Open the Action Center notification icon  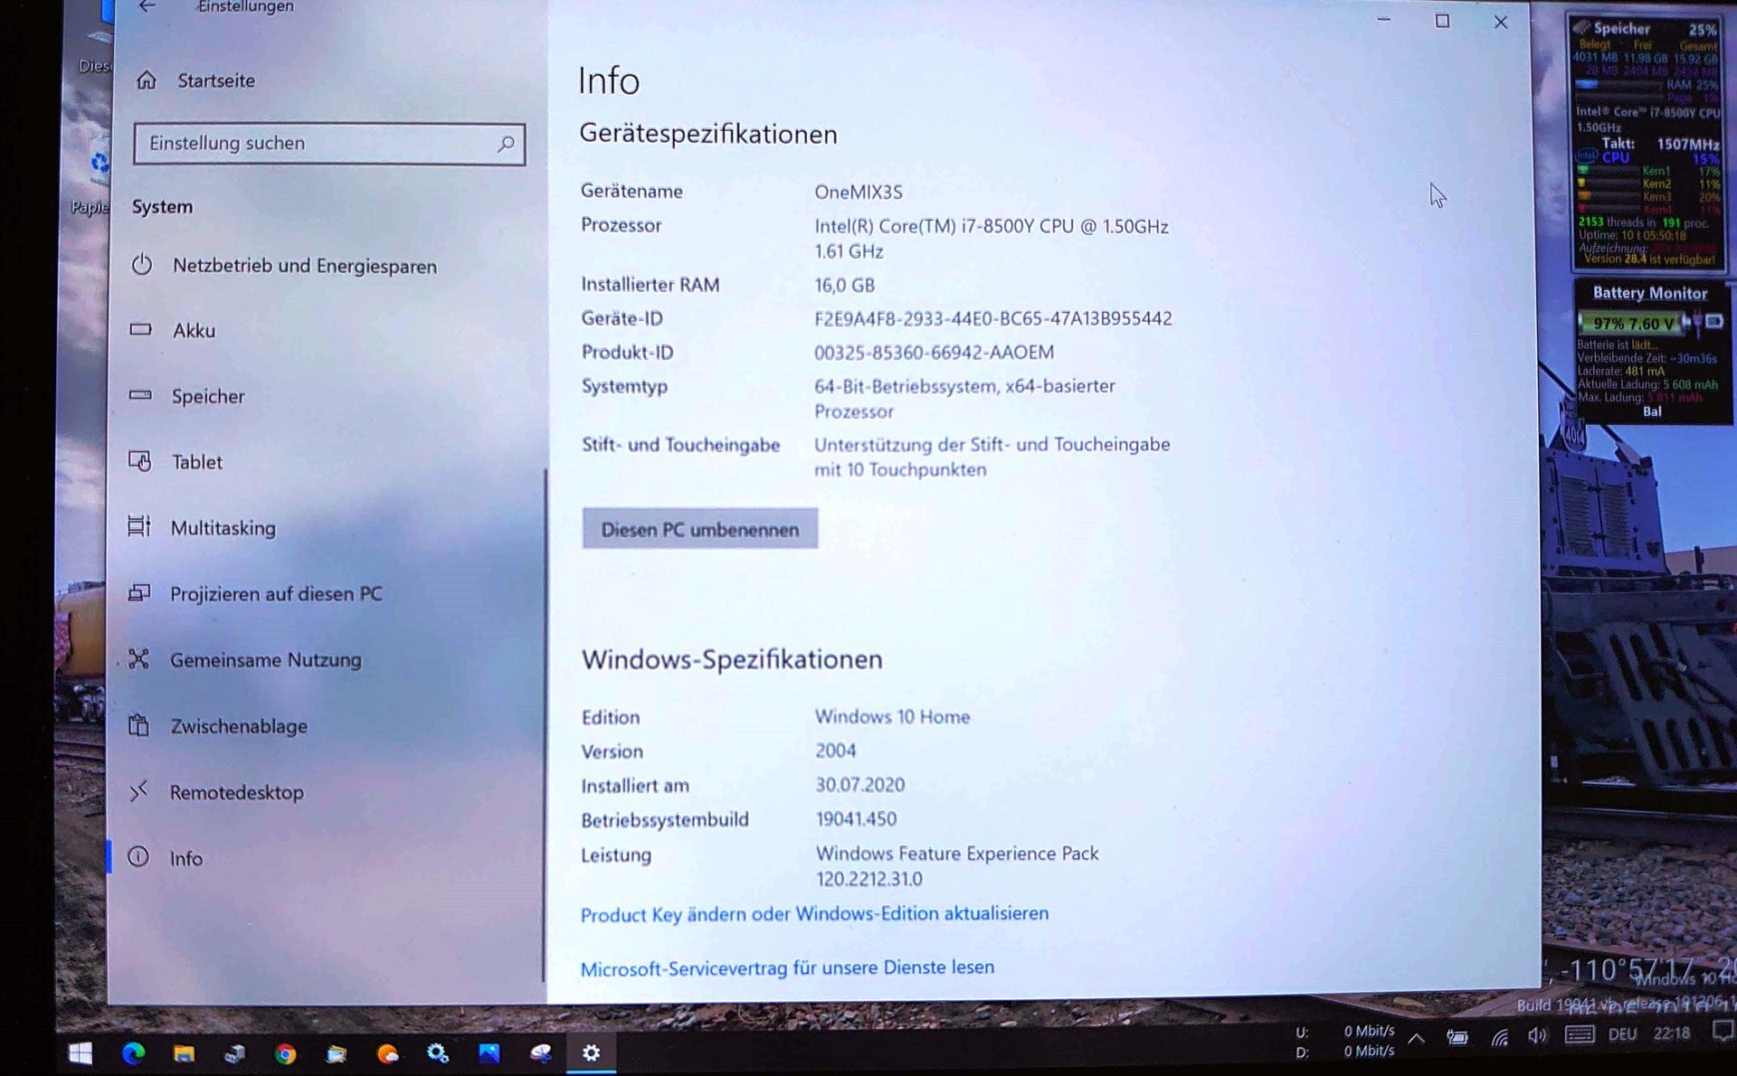(1723, 1031)
